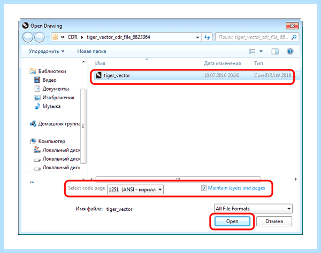Change view using the view icon

click(x=252, y=51)
